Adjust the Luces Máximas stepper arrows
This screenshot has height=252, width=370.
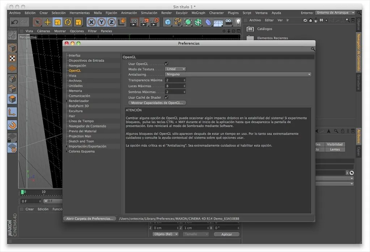pyautogui.click(x=184, y=86)
